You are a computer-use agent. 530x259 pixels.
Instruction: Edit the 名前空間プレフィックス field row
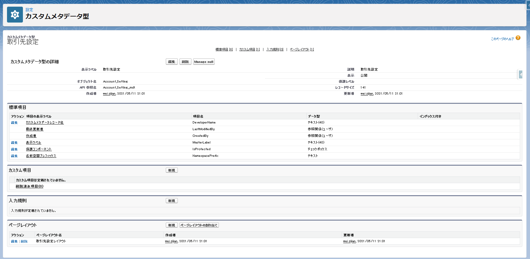[x=14, y=156]
